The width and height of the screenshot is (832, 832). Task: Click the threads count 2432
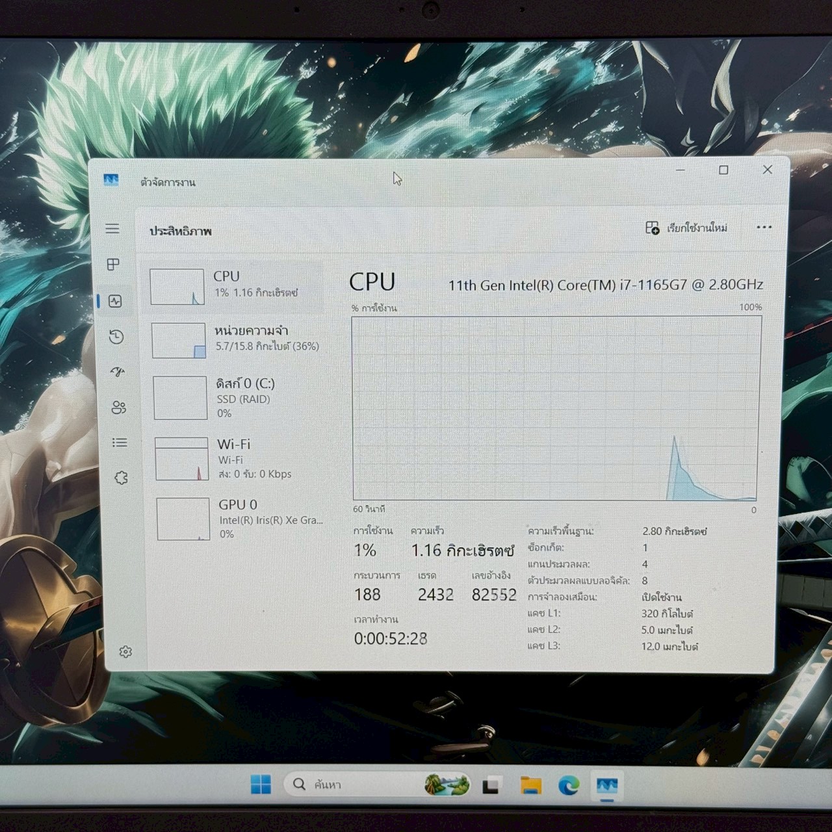435,594
